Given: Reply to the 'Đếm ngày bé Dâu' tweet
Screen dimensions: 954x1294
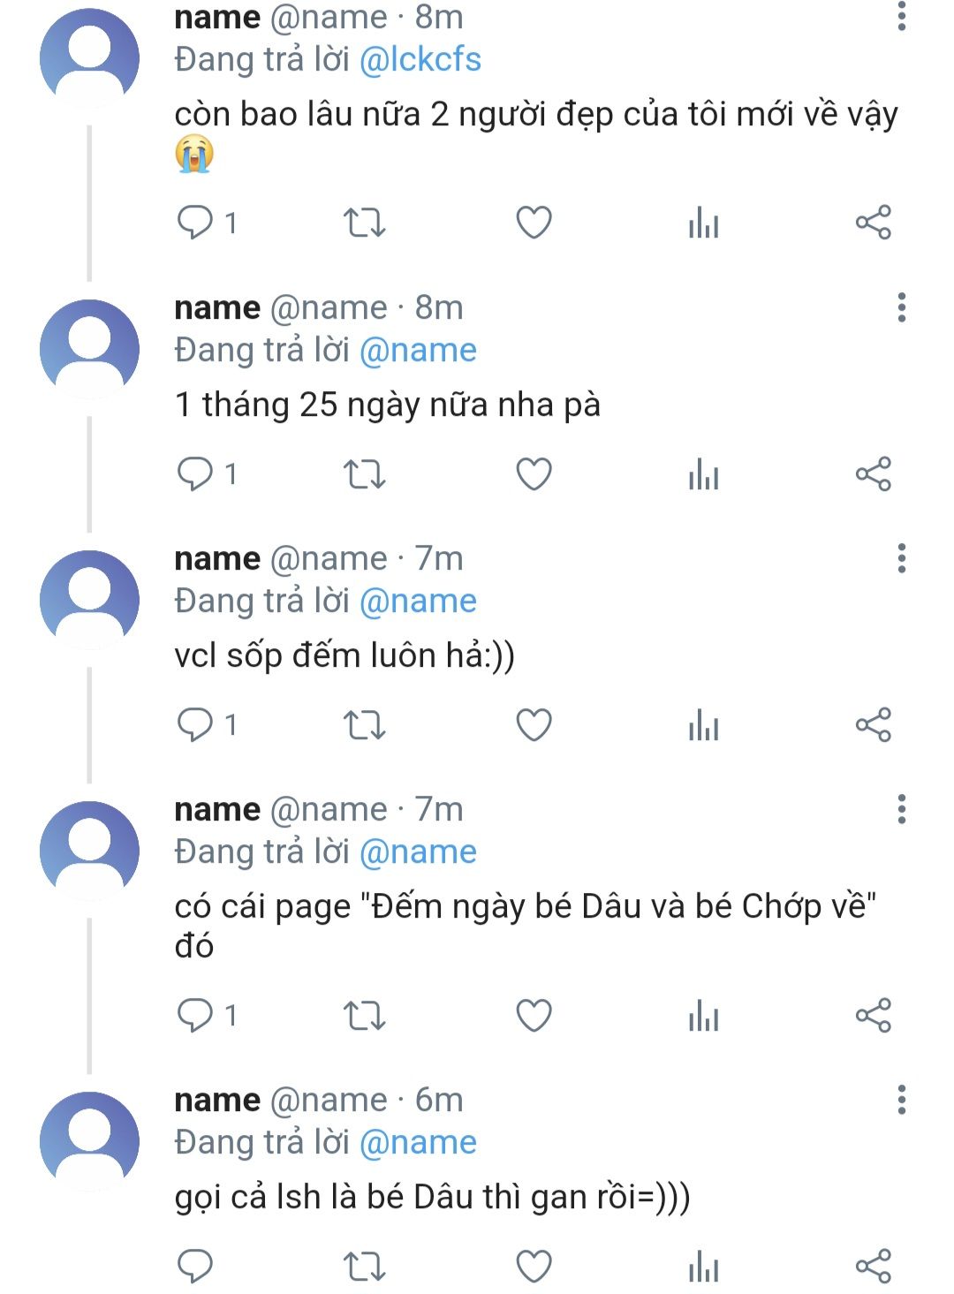Looking at the screenshot, I should click(x=195, y=1016).
